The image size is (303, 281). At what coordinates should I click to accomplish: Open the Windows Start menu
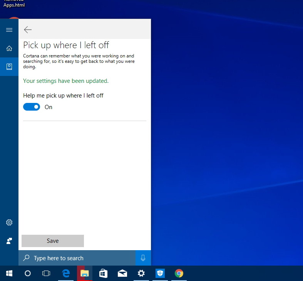pyautogui.click(x=9, y=273)
